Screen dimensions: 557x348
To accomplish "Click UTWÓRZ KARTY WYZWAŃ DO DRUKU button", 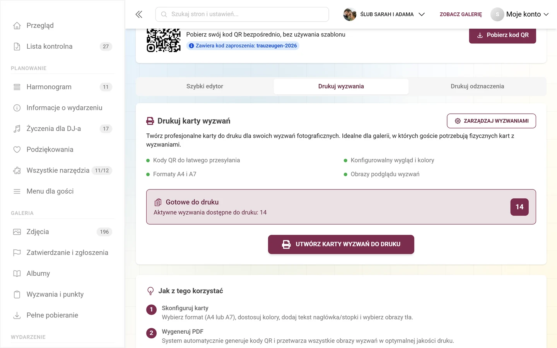I will click(341, 244).
